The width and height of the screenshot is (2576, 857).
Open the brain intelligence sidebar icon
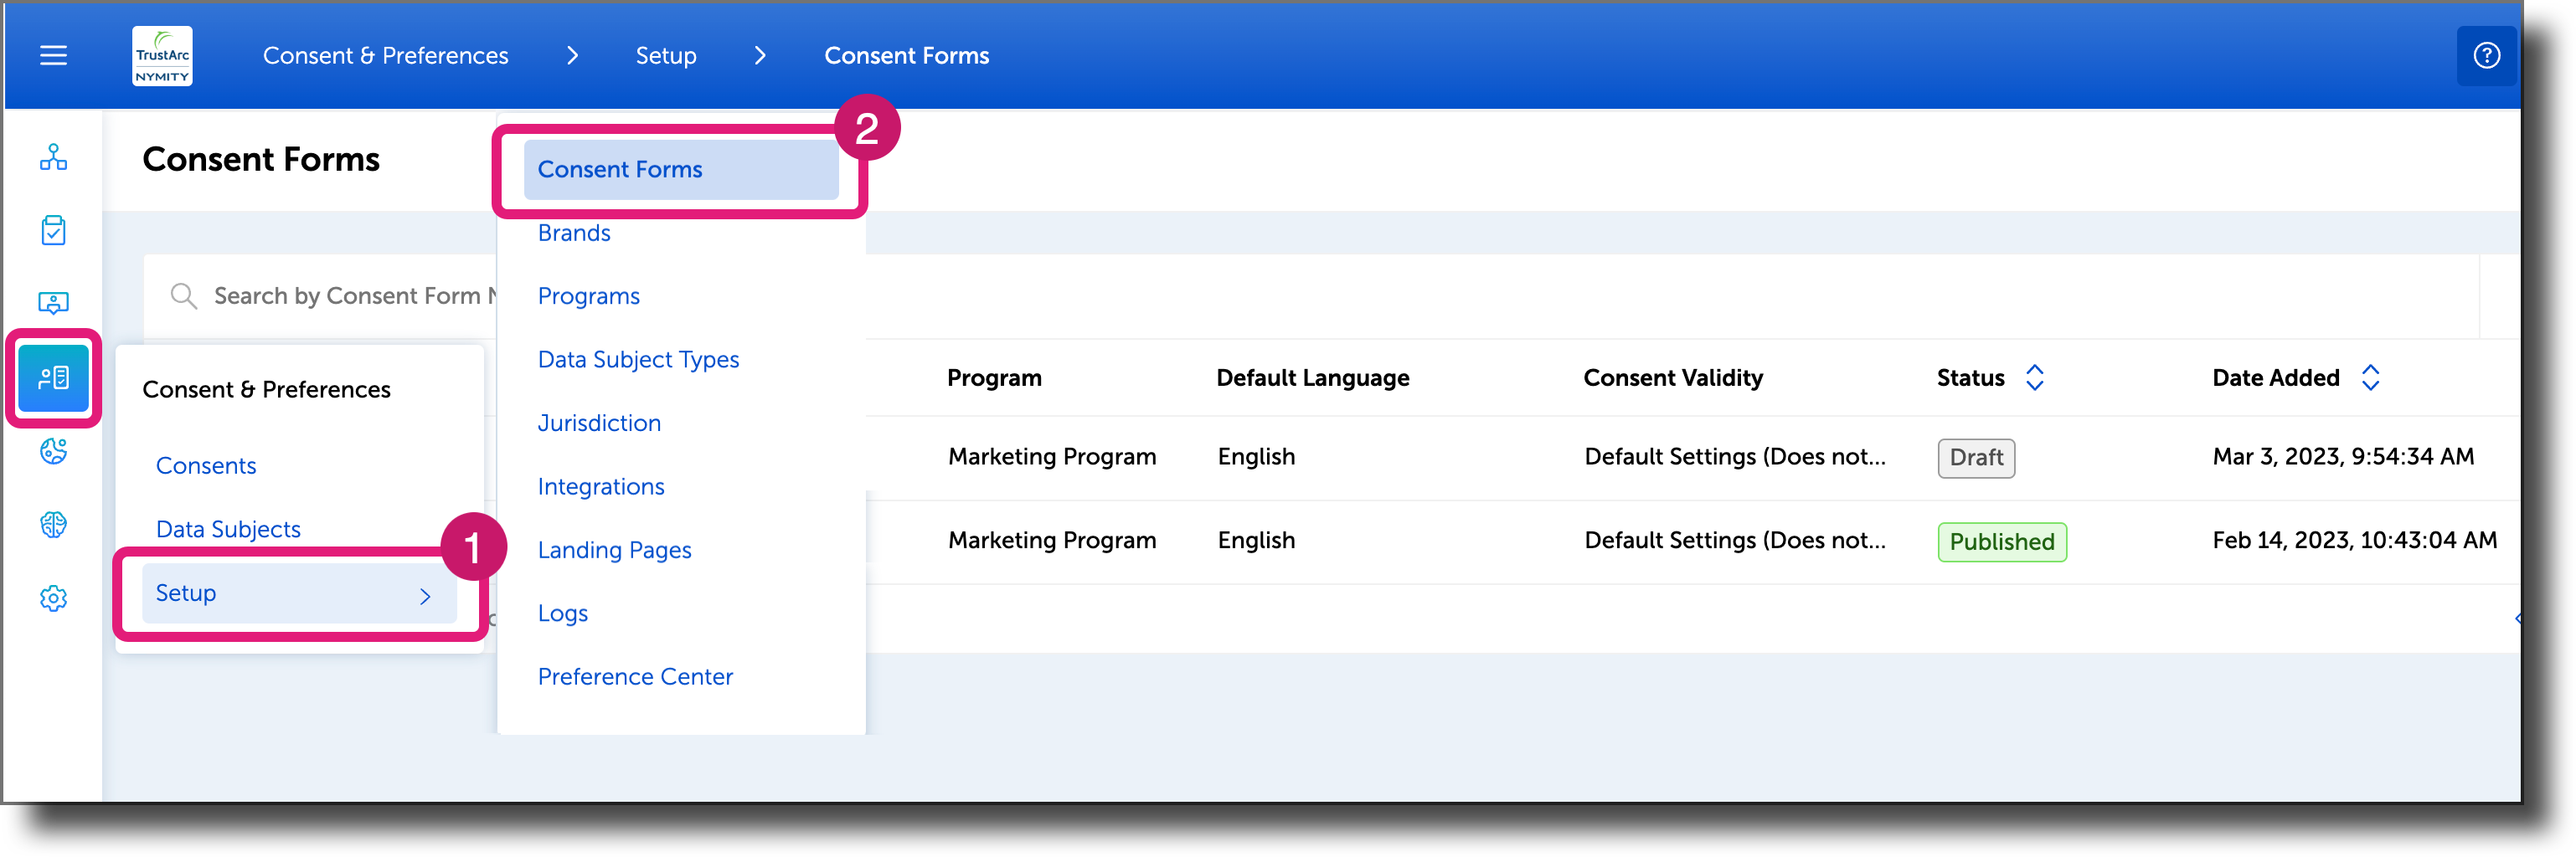click(53, 525)
